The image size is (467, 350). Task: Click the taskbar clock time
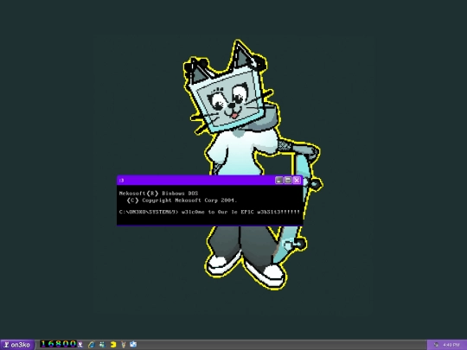click(451, 345)
